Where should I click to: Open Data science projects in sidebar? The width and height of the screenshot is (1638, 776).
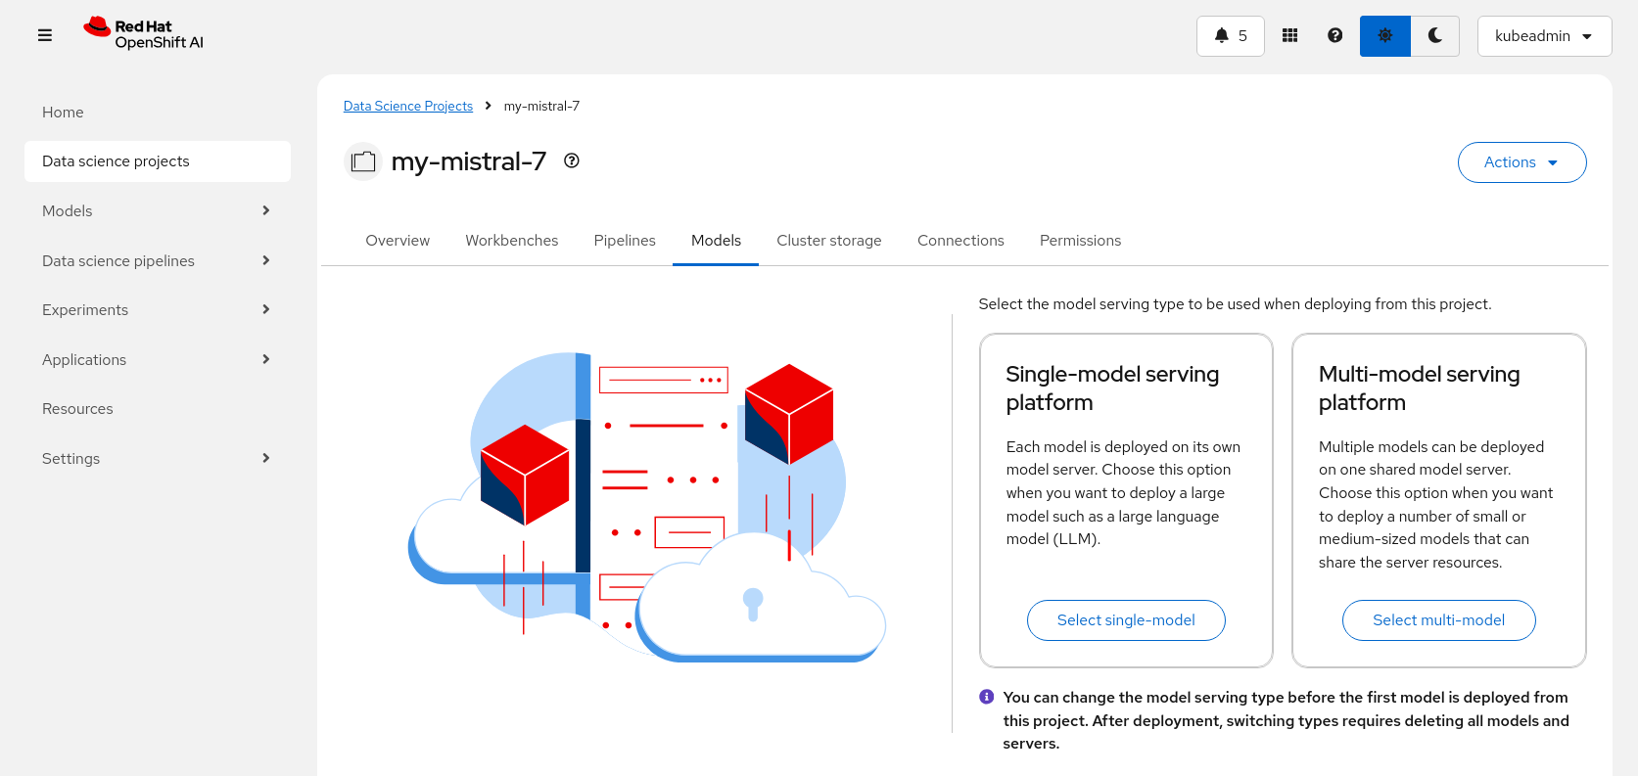(x=158, y=161)
